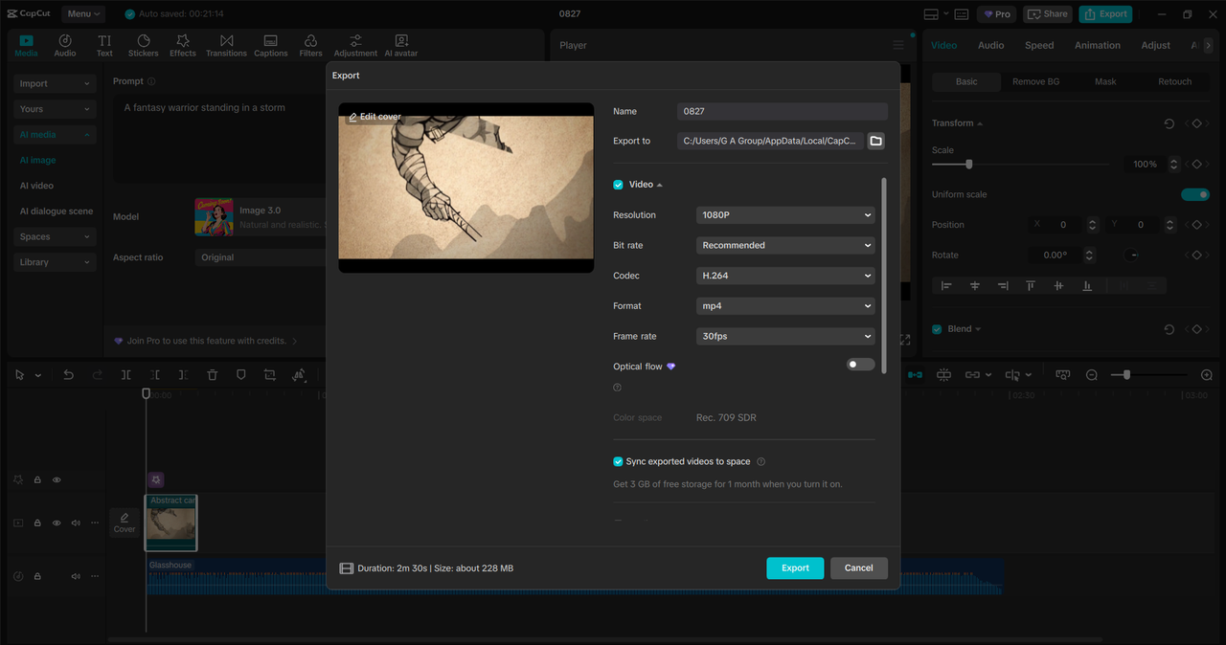The width and height of the screenshot is (1226, 645).
Task: Select the AI avatar tool
Action: [x=400, y=44]
